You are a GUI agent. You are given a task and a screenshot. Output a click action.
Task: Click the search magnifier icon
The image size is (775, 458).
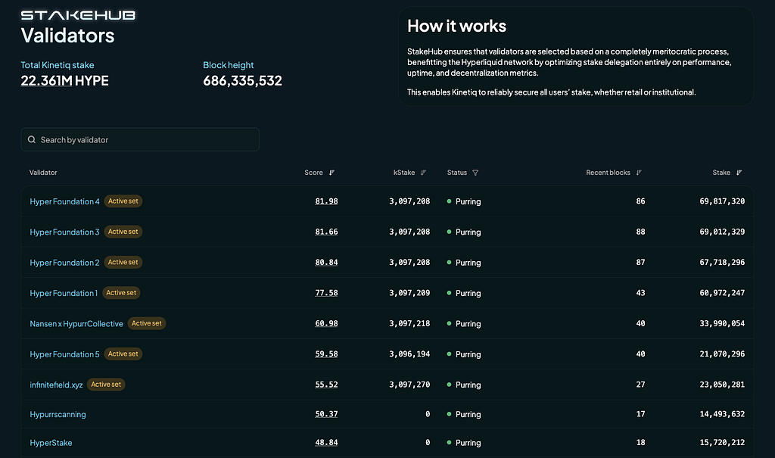(32, 140)
